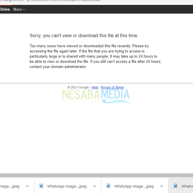
Task: Click the horizontal scrollbar above downloads bar
Action: click(96, 175)
